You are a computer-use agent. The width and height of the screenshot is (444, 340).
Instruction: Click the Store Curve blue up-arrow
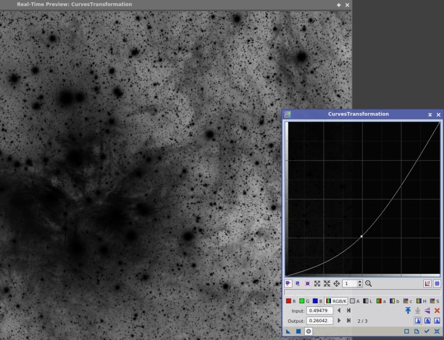click(x=408, y=310)
